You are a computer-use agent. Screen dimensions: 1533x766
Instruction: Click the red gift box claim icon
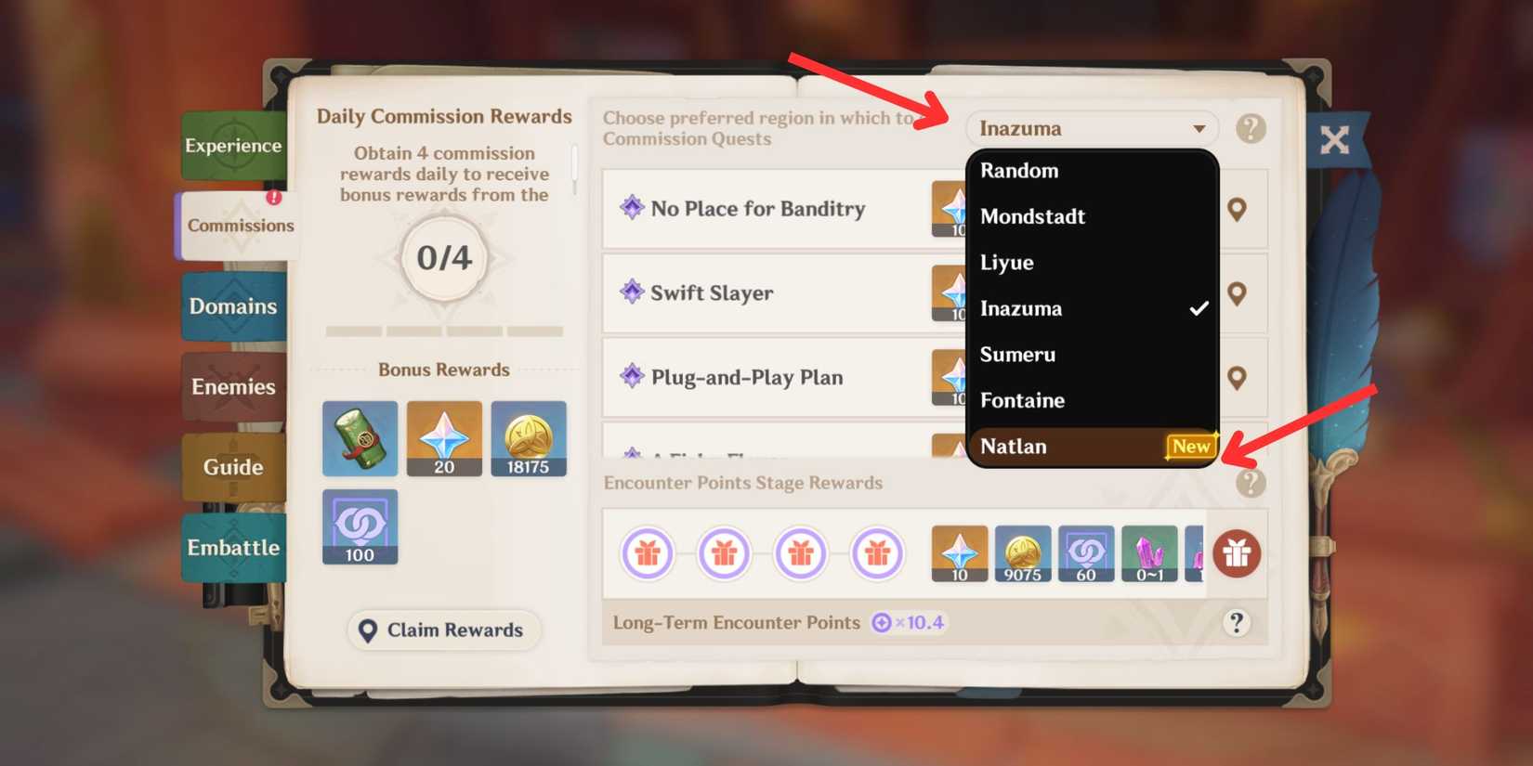tap(1237, 554)
